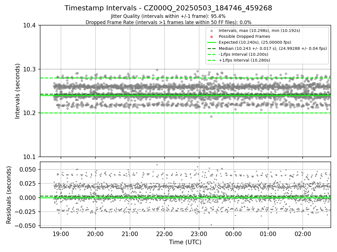Select legend entry '+1/fps Interval (10.280s)'
The height and width of the screenshot is (252, 337).
coord(244,60)
